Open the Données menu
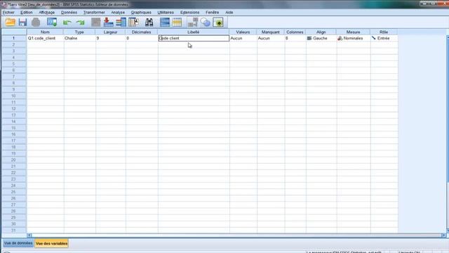This screenshot has width=449, height=253. tap(69, 13)
